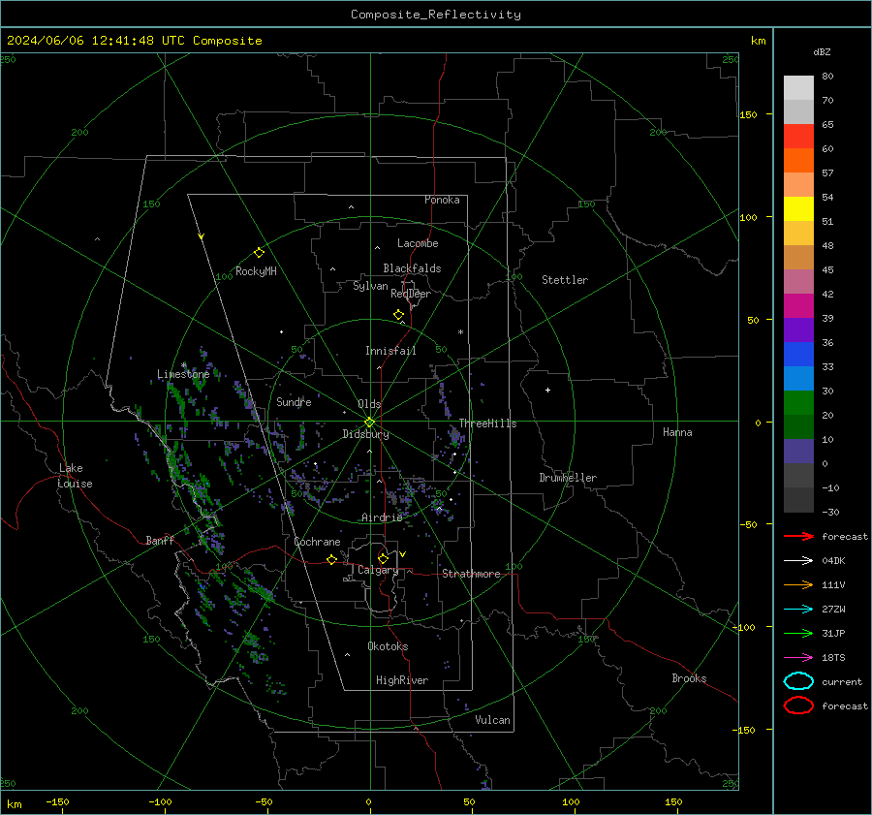Viewport: 872px width, 815px height.
Task: Click the Olds city label
Action: coord(369,404)
